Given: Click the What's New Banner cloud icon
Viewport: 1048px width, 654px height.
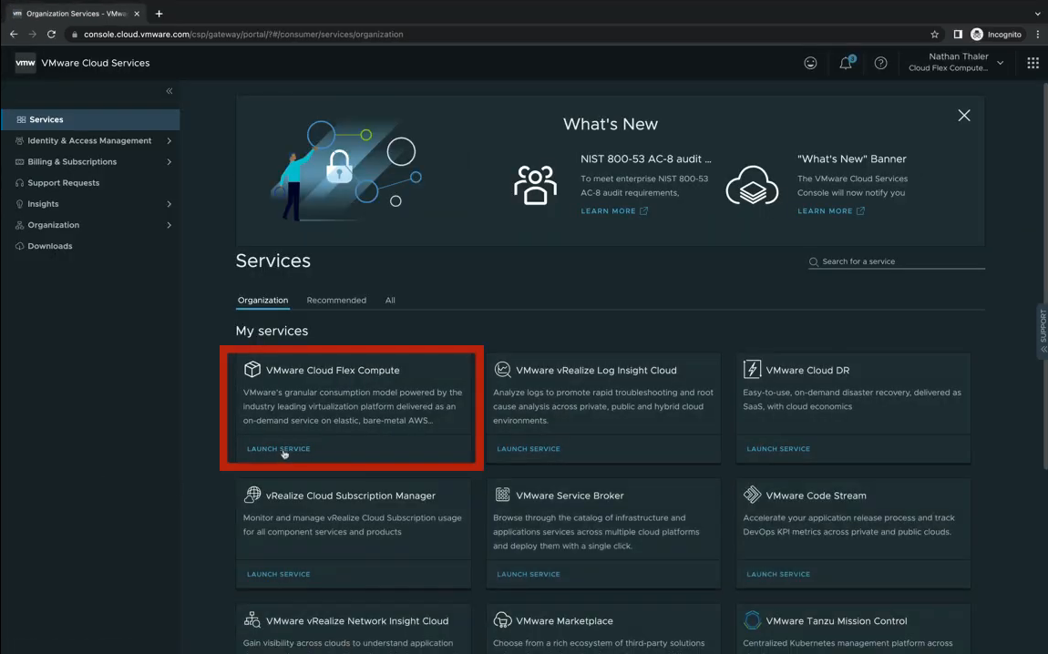Looking at the screenshot, I should tap(752, 185).
